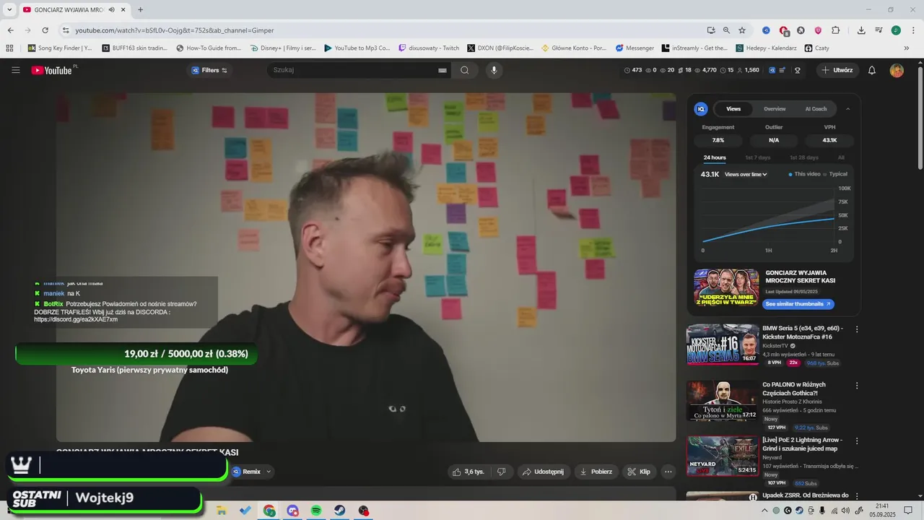
Task: Open more actions ellipsis under video
Action: point(668,472)
